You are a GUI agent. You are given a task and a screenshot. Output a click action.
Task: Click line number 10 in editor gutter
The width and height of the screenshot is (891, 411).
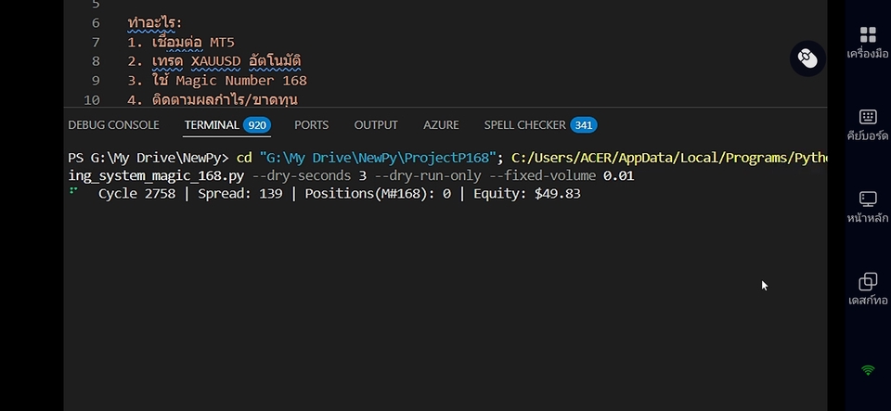tap(92, 99)
